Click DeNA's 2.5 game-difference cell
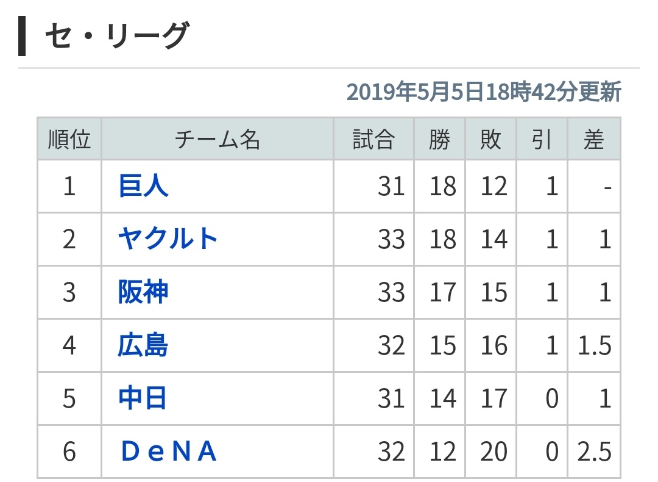Screen dimensions: 658x482 [594, 451]
